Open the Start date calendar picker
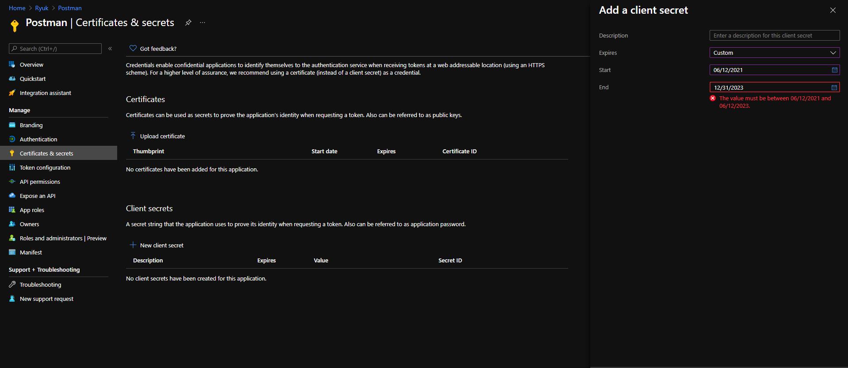 [835, 70]
